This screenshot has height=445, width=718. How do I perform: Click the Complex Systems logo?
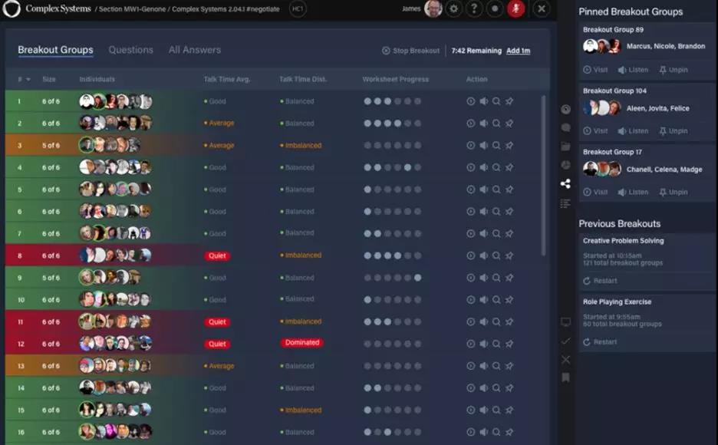pos(12,8)
